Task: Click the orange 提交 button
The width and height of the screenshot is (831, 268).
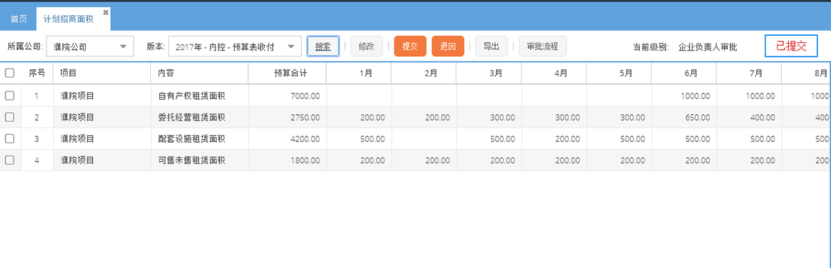Action: pos(410,46)
